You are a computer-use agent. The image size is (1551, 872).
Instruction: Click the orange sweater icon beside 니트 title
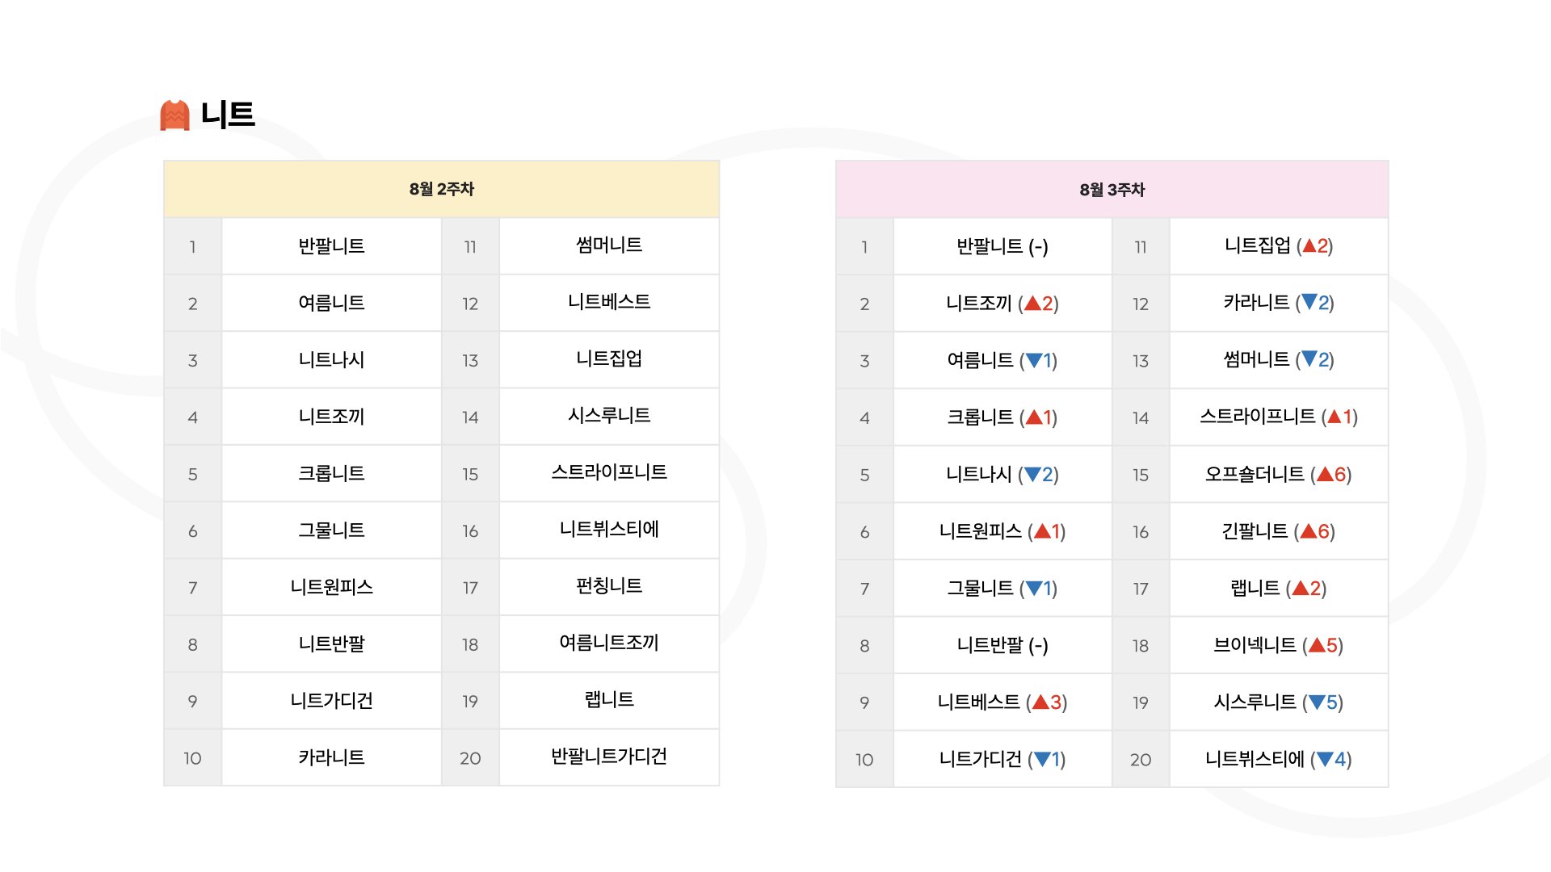[174, 115]
